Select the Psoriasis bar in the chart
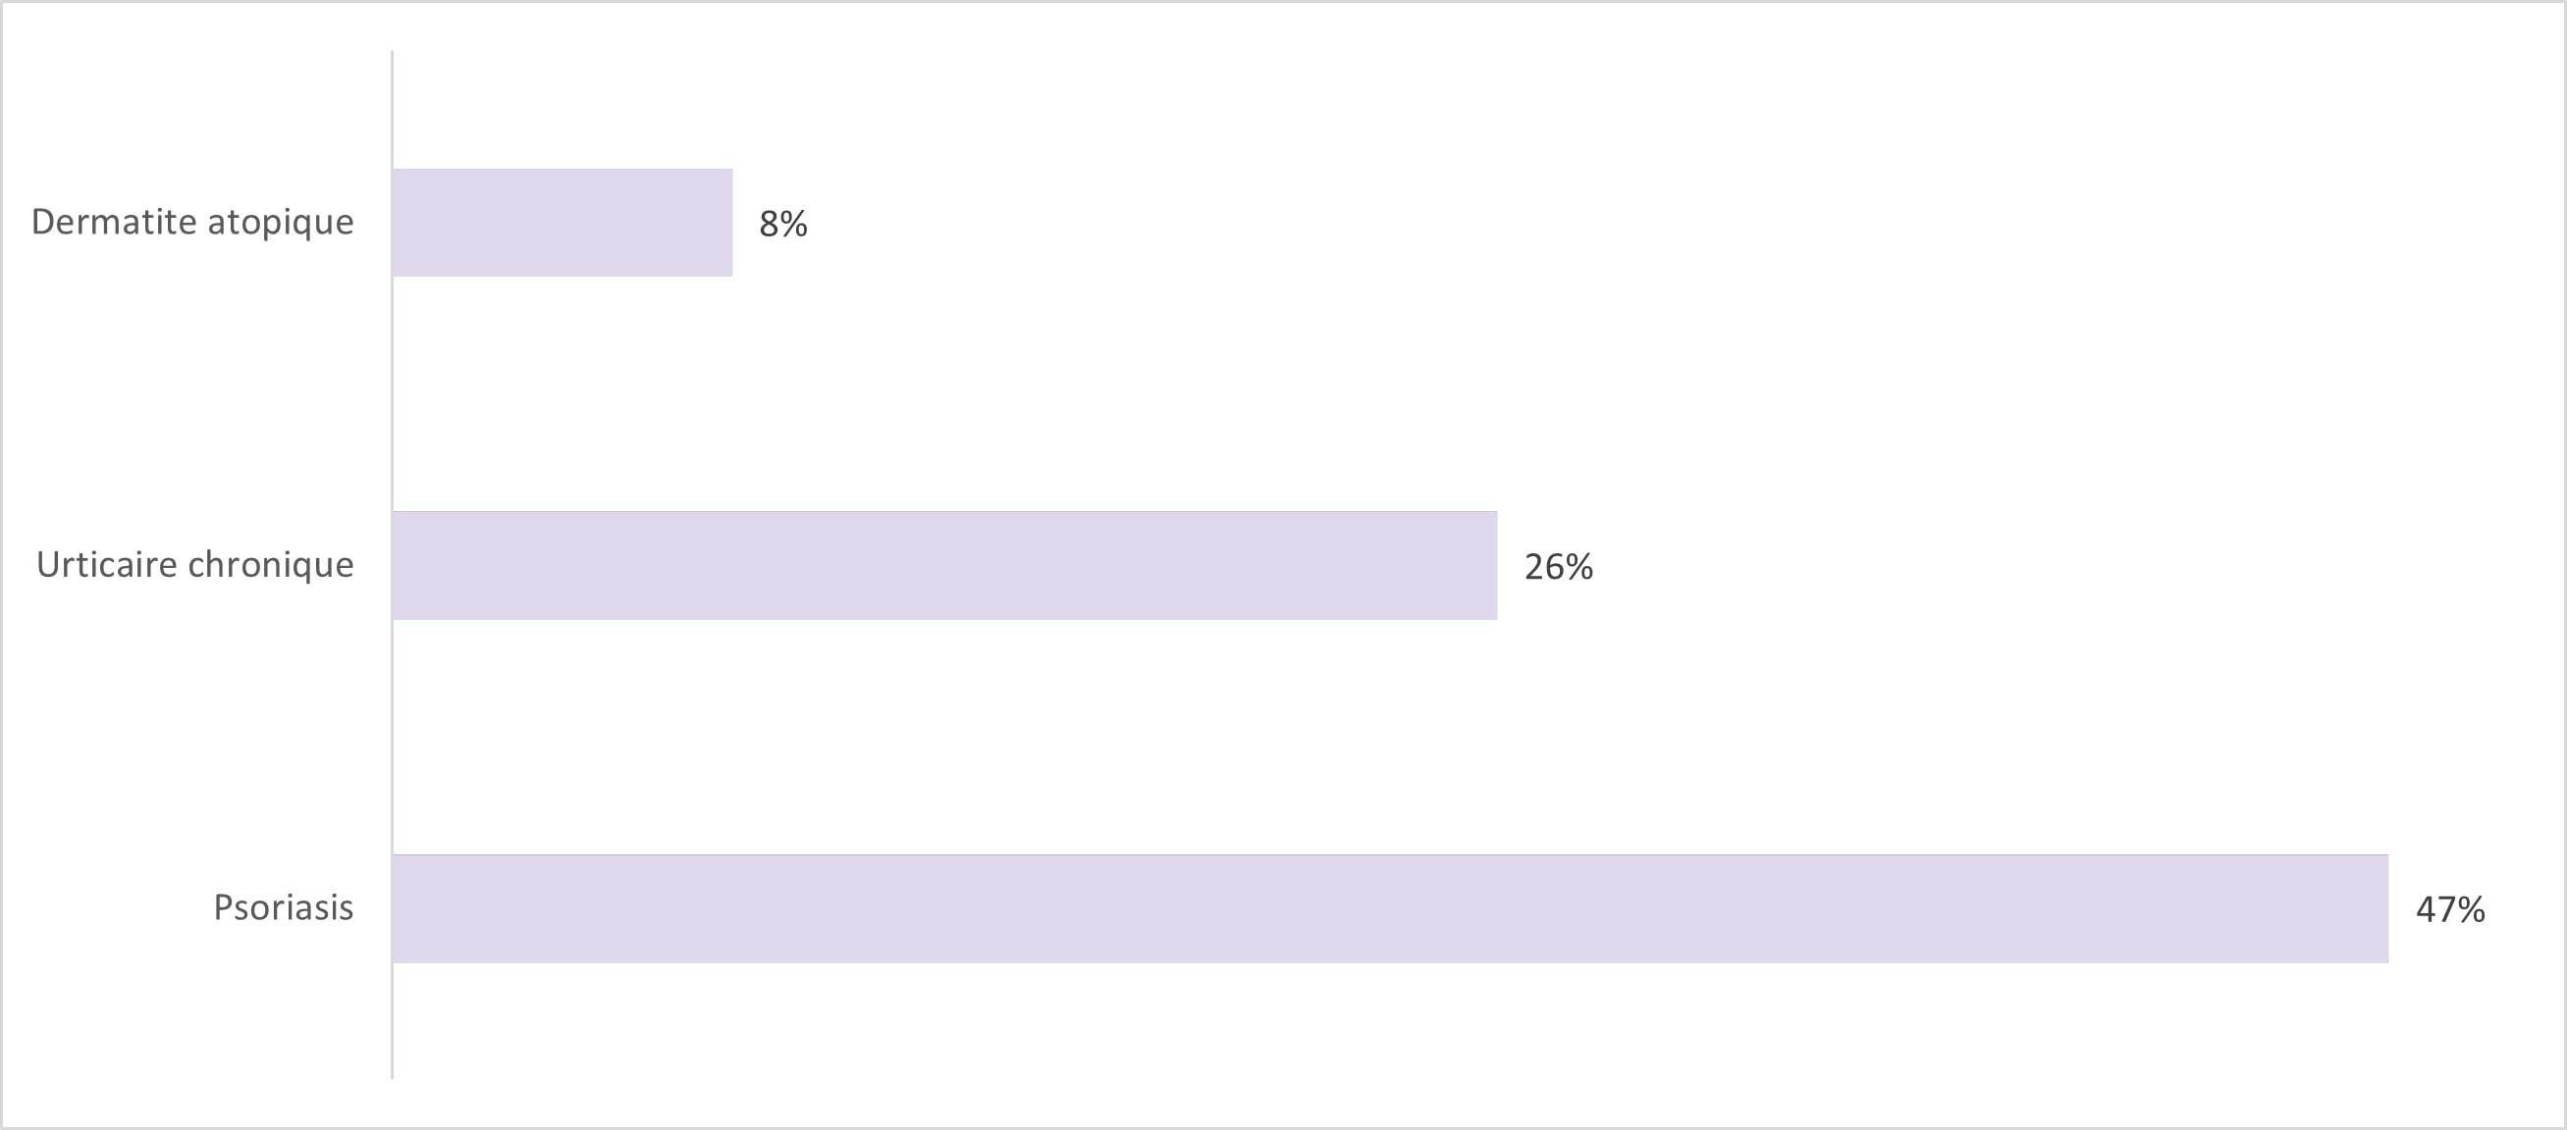 [x=1390, y=908]
